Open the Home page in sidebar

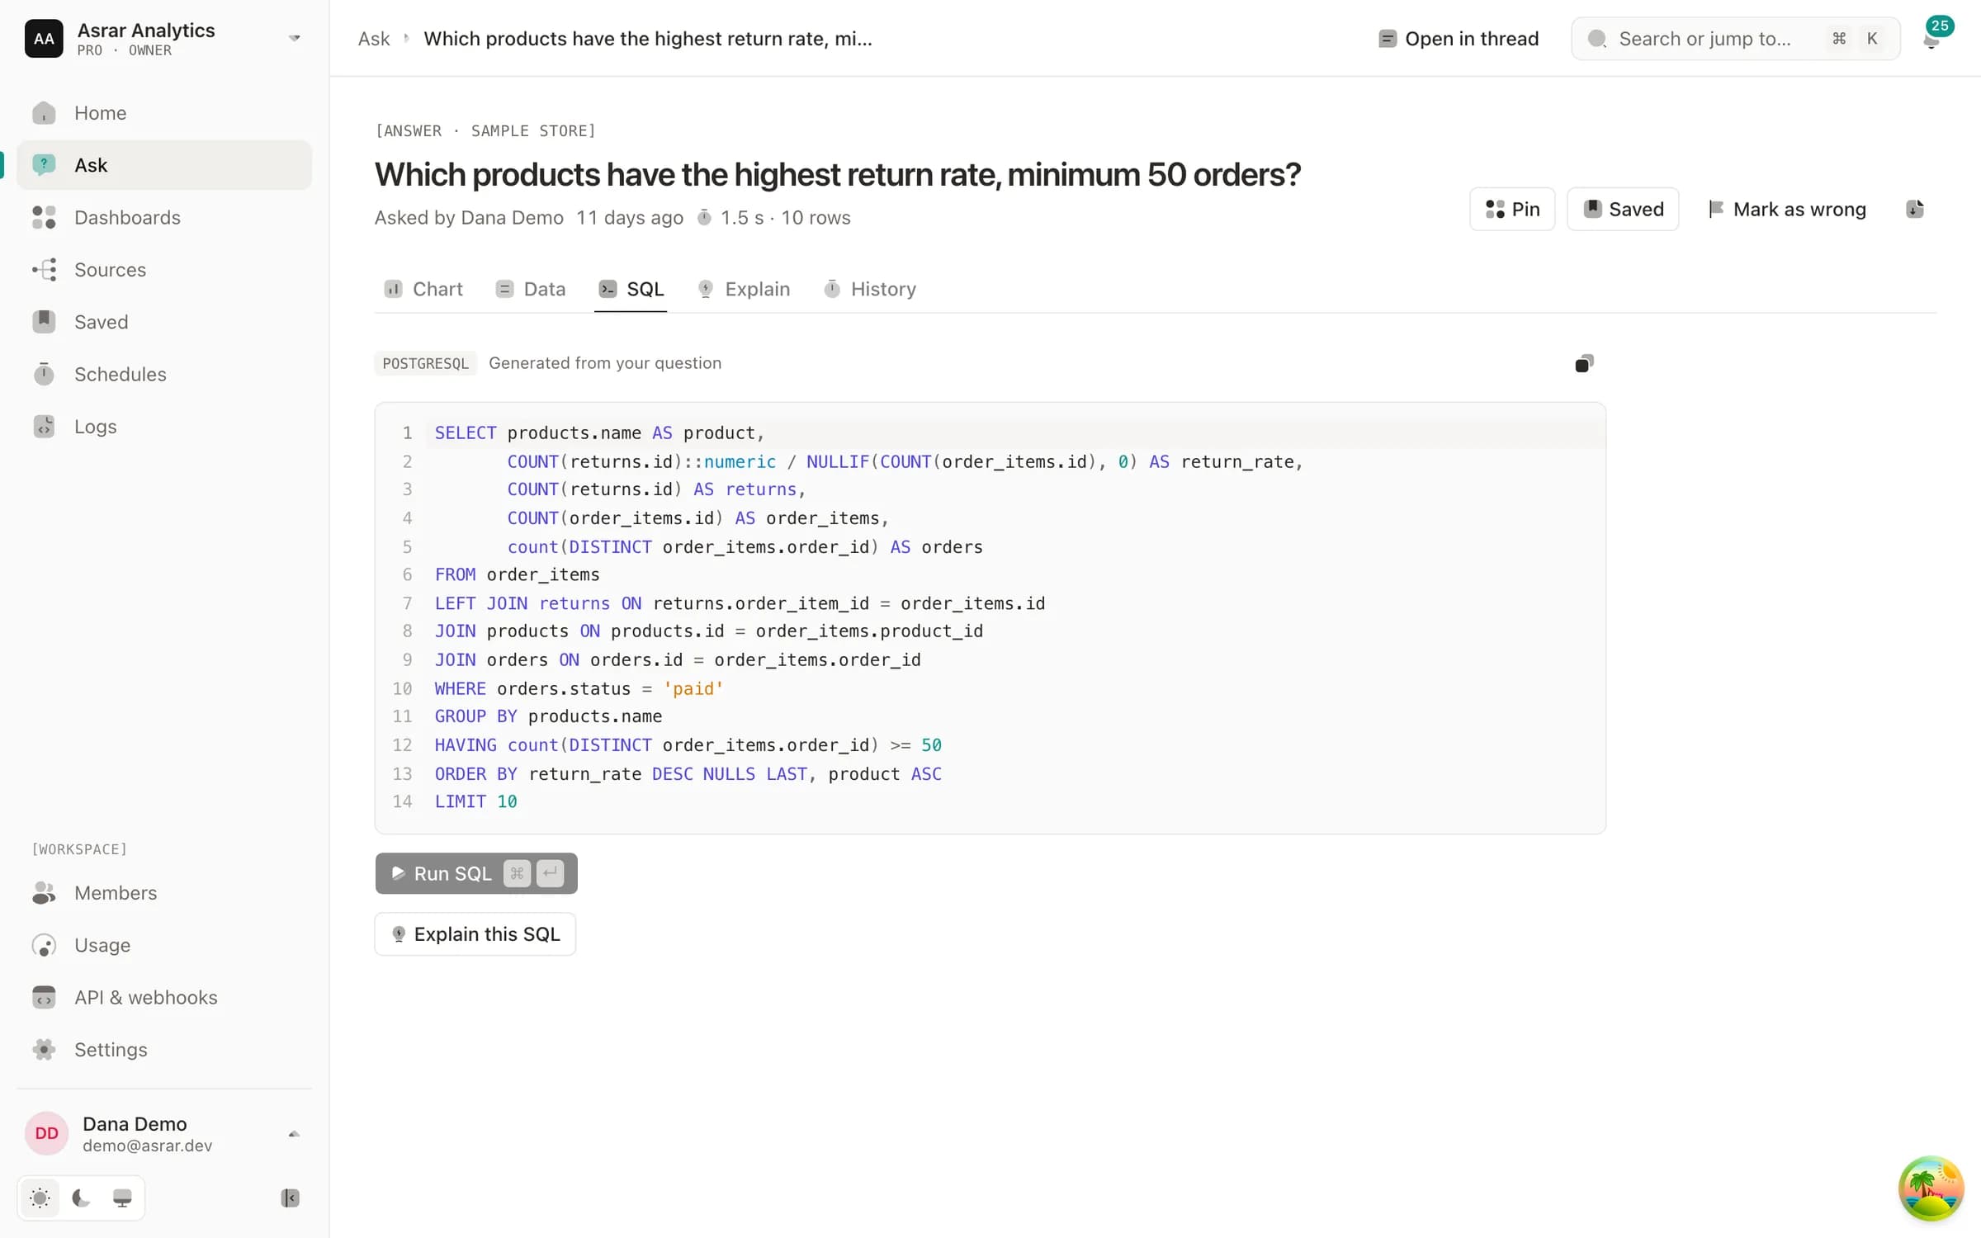pyautogui.click(x=164, y=113)
